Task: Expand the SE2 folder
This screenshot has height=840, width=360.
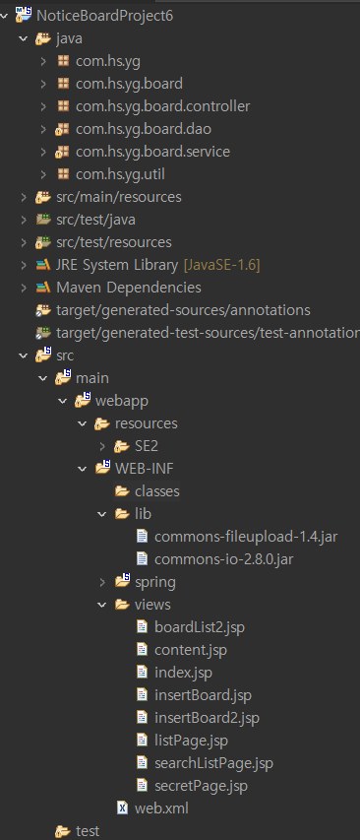Action: point(102,446)
